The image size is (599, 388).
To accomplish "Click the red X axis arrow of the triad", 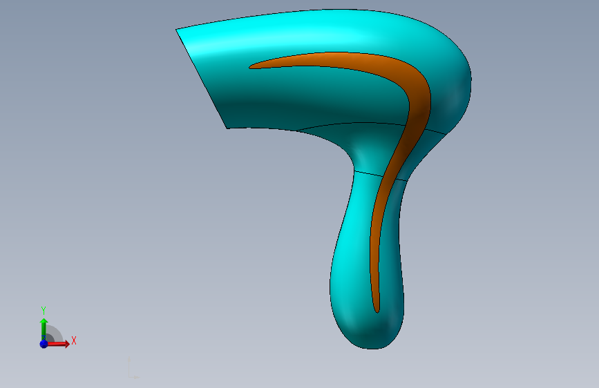I will tap(58, 344).
